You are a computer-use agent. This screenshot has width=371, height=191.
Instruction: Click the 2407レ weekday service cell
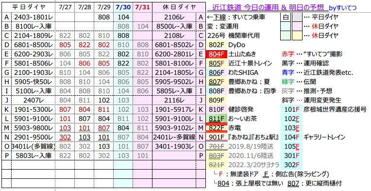pyautogui.click(x=33, y=100)
